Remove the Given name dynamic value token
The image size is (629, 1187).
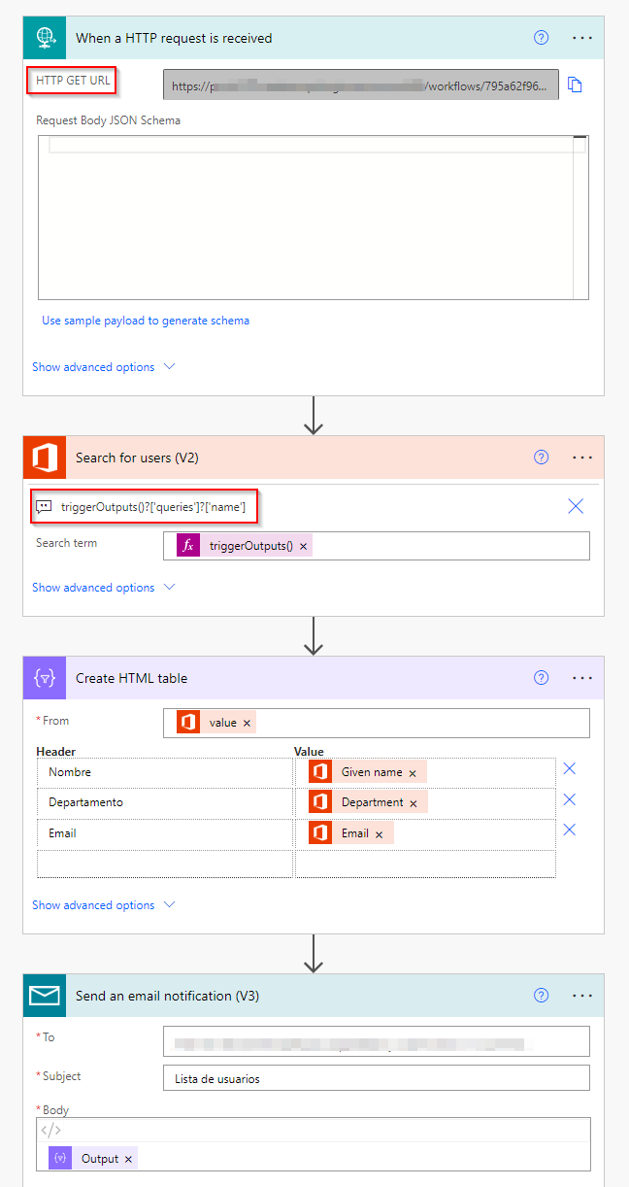(x=413, y=773)
